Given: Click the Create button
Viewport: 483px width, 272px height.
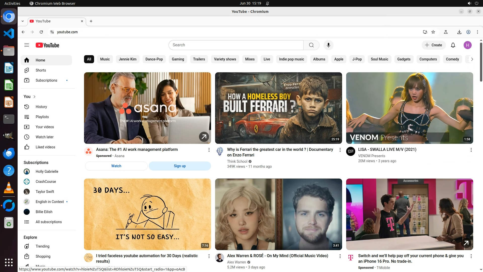Looking at the screenshot, I should tap(433, 45).
